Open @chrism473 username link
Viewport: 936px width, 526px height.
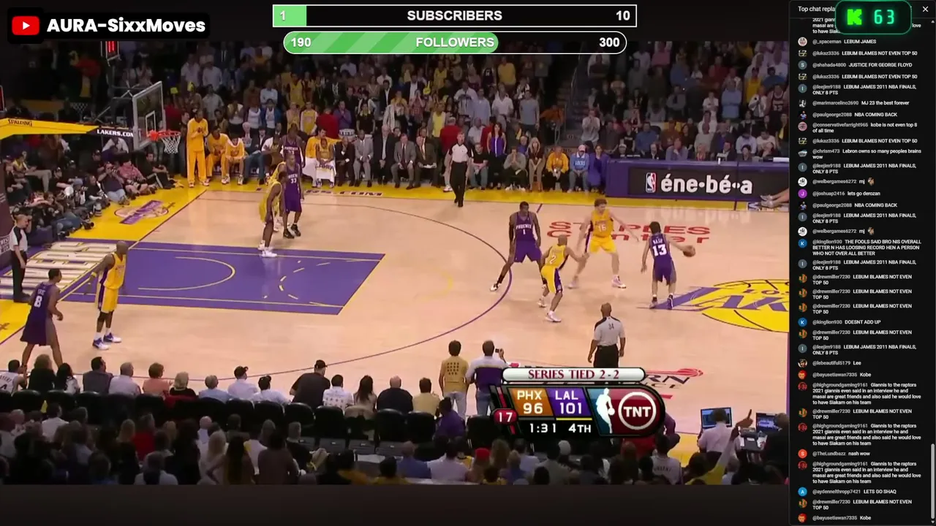click(x=826, y=151)
